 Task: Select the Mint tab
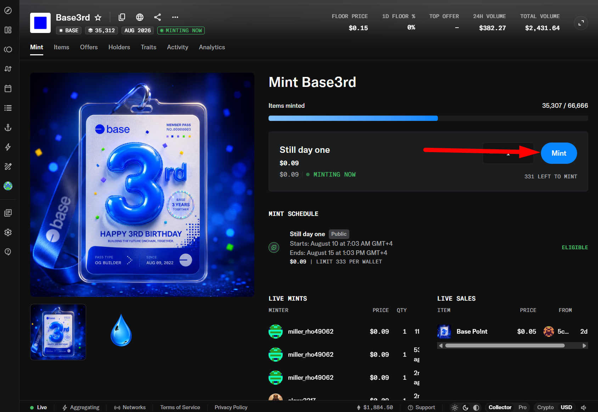click(36, 47)
